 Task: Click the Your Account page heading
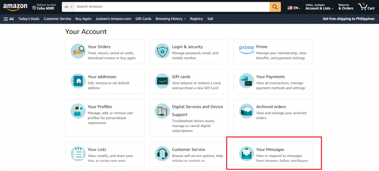click(x=86, y=32)
